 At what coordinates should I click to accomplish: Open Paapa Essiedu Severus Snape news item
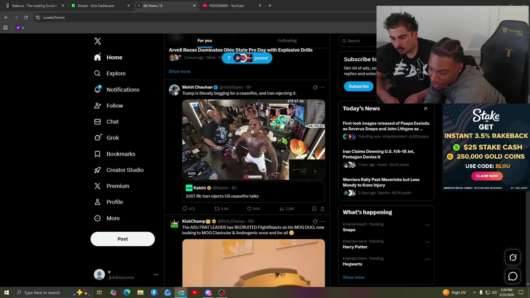click(x=386, y=130)
